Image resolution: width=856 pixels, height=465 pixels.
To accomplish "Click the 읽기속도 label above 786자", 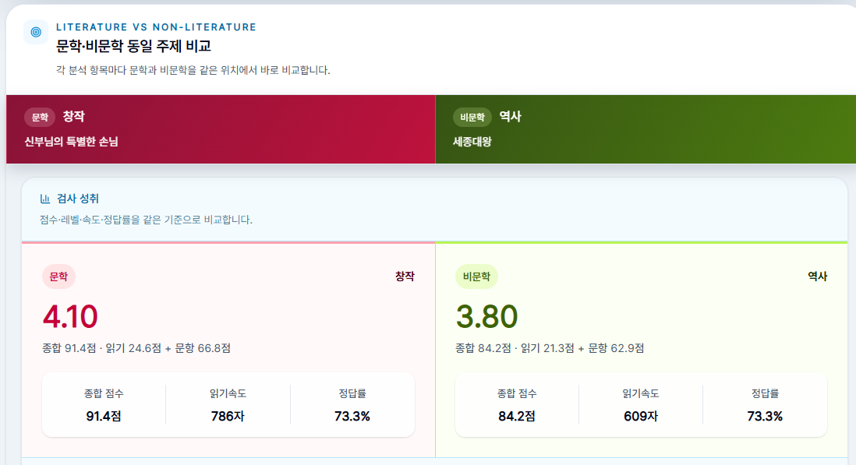I will pyautogui.click(x=228, y=393).
